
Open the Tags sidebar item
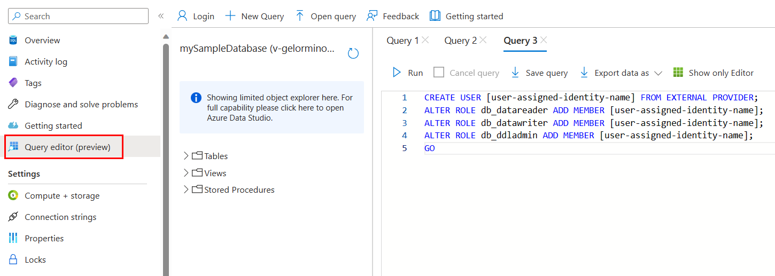(x=33, y=83)
